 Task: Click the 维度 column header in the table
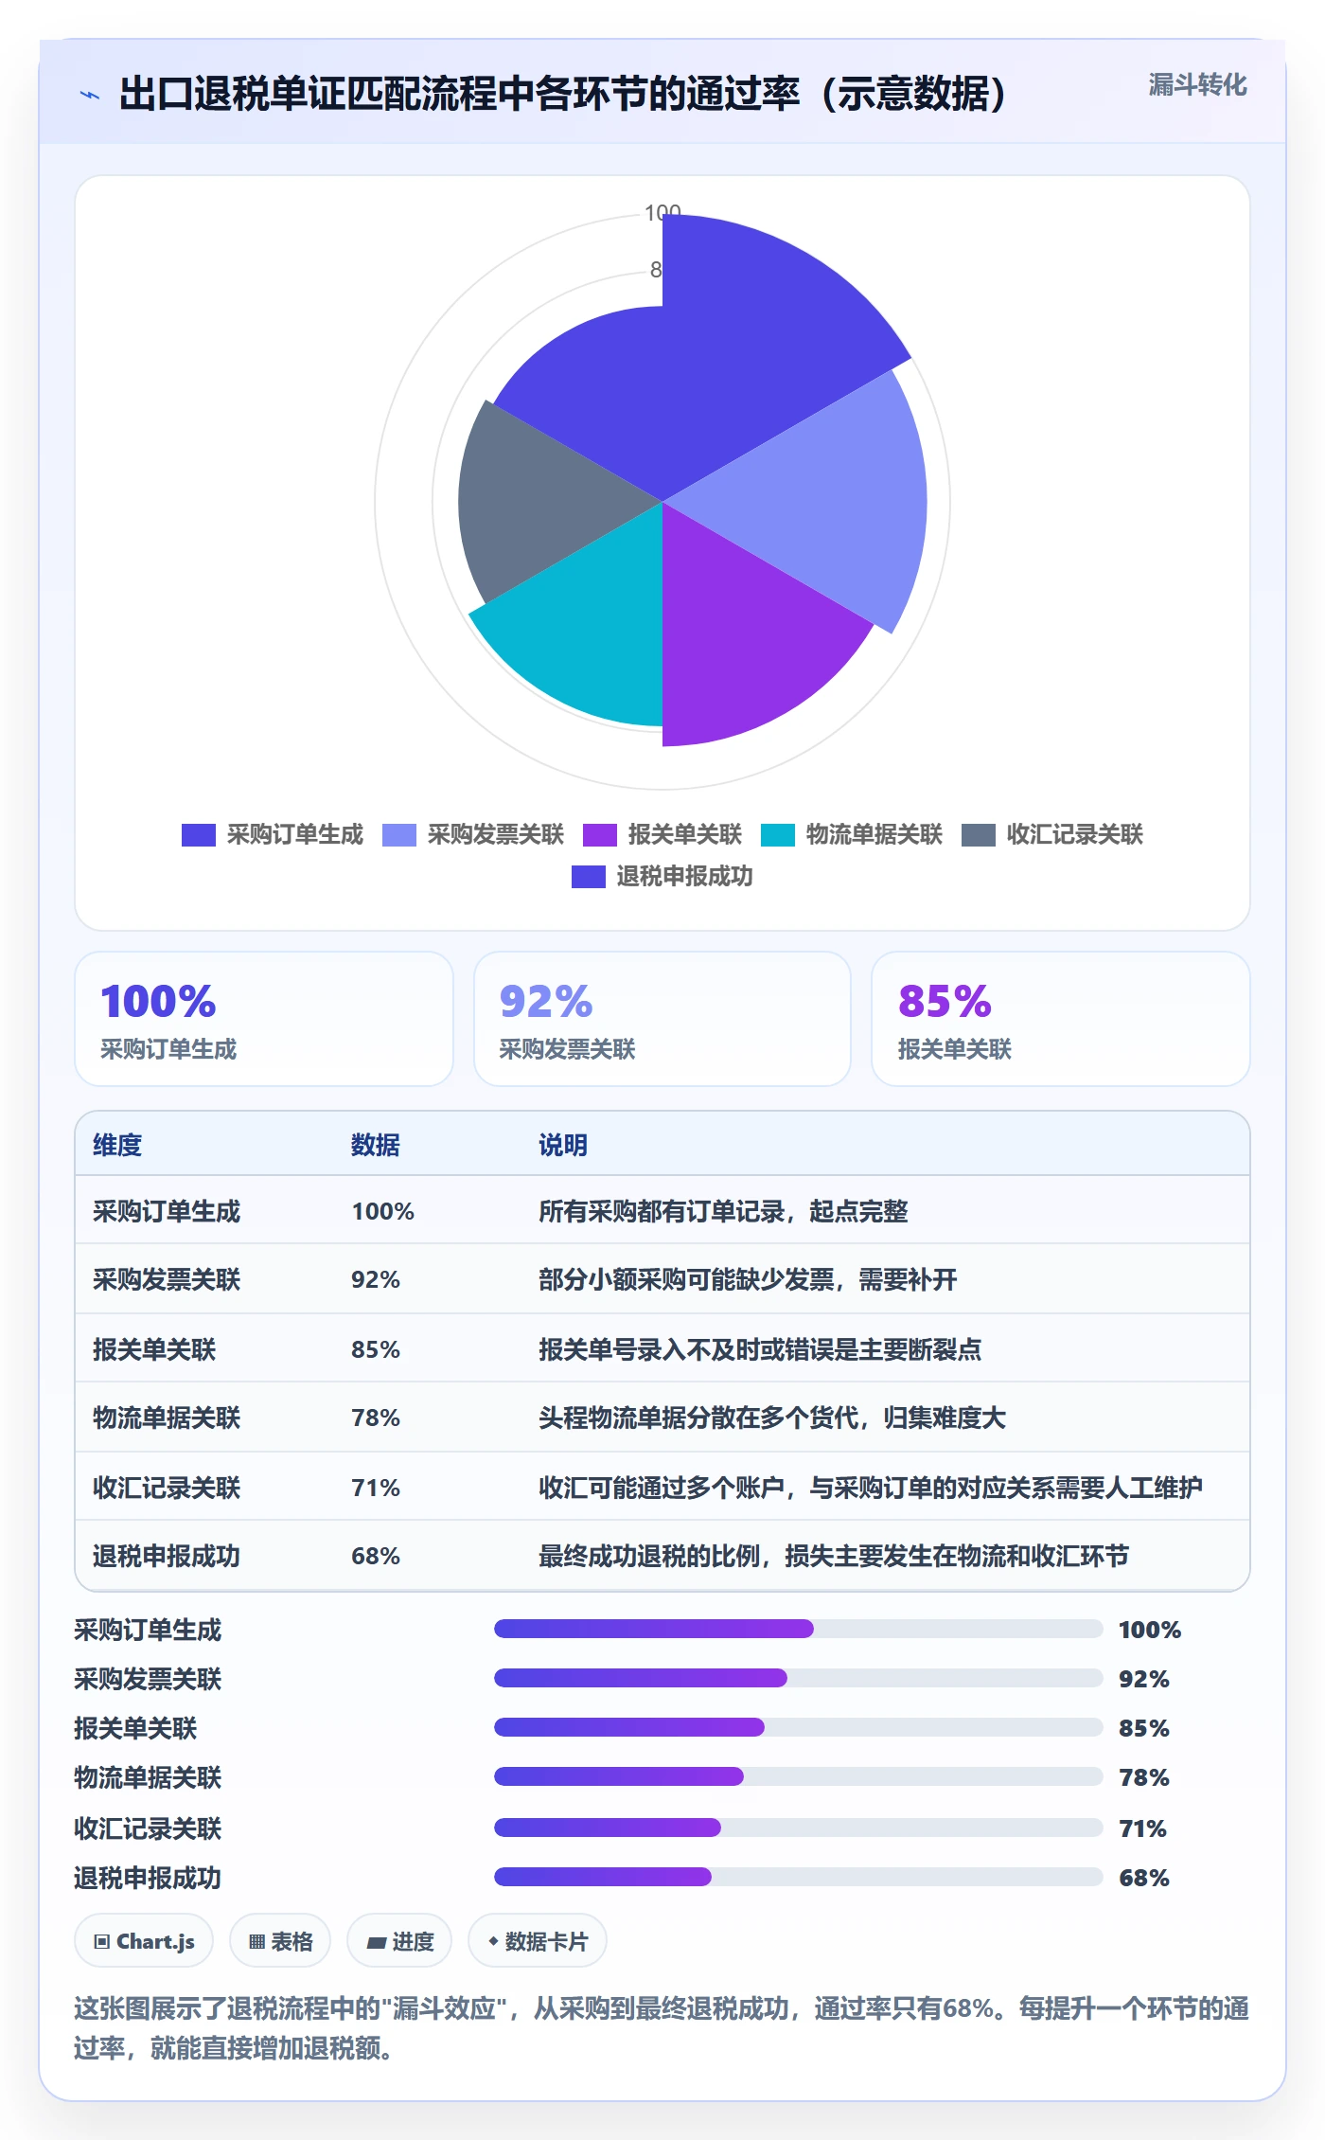(x=117, y=1145)
